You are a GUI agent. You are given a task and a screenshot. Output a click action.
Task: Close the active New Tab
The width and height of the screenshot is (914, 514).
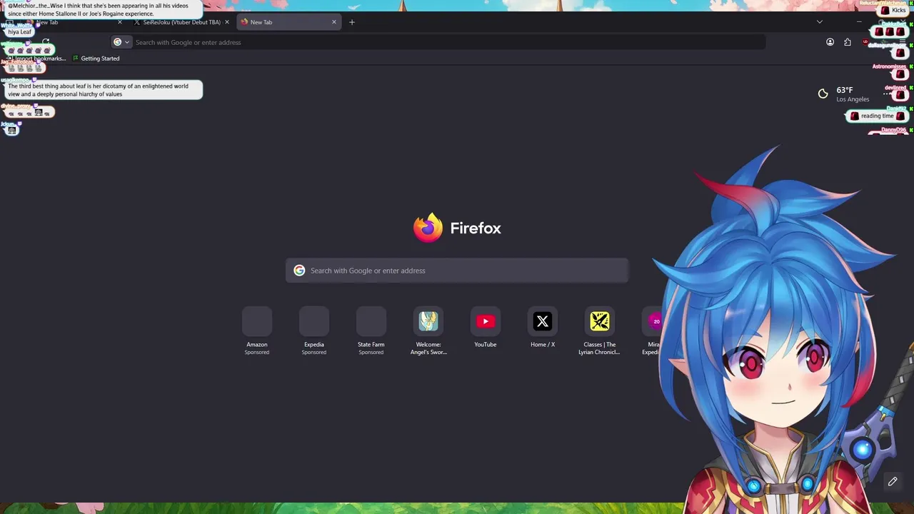(333, 22)
